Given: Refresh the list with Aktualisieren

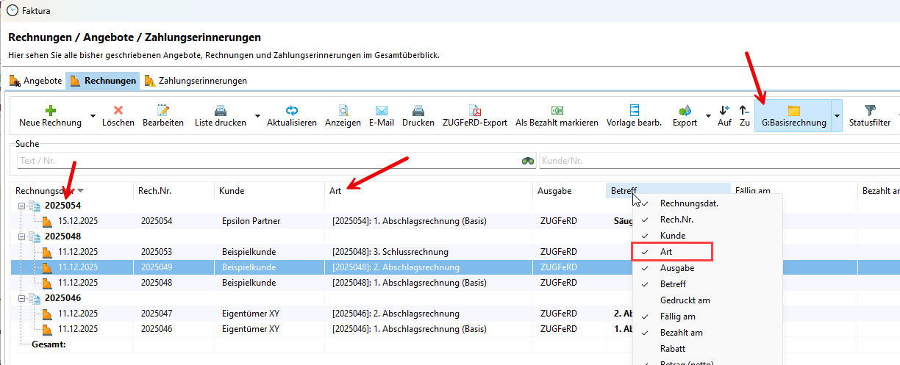Looking at the screenshot, I should click(291, 111).
